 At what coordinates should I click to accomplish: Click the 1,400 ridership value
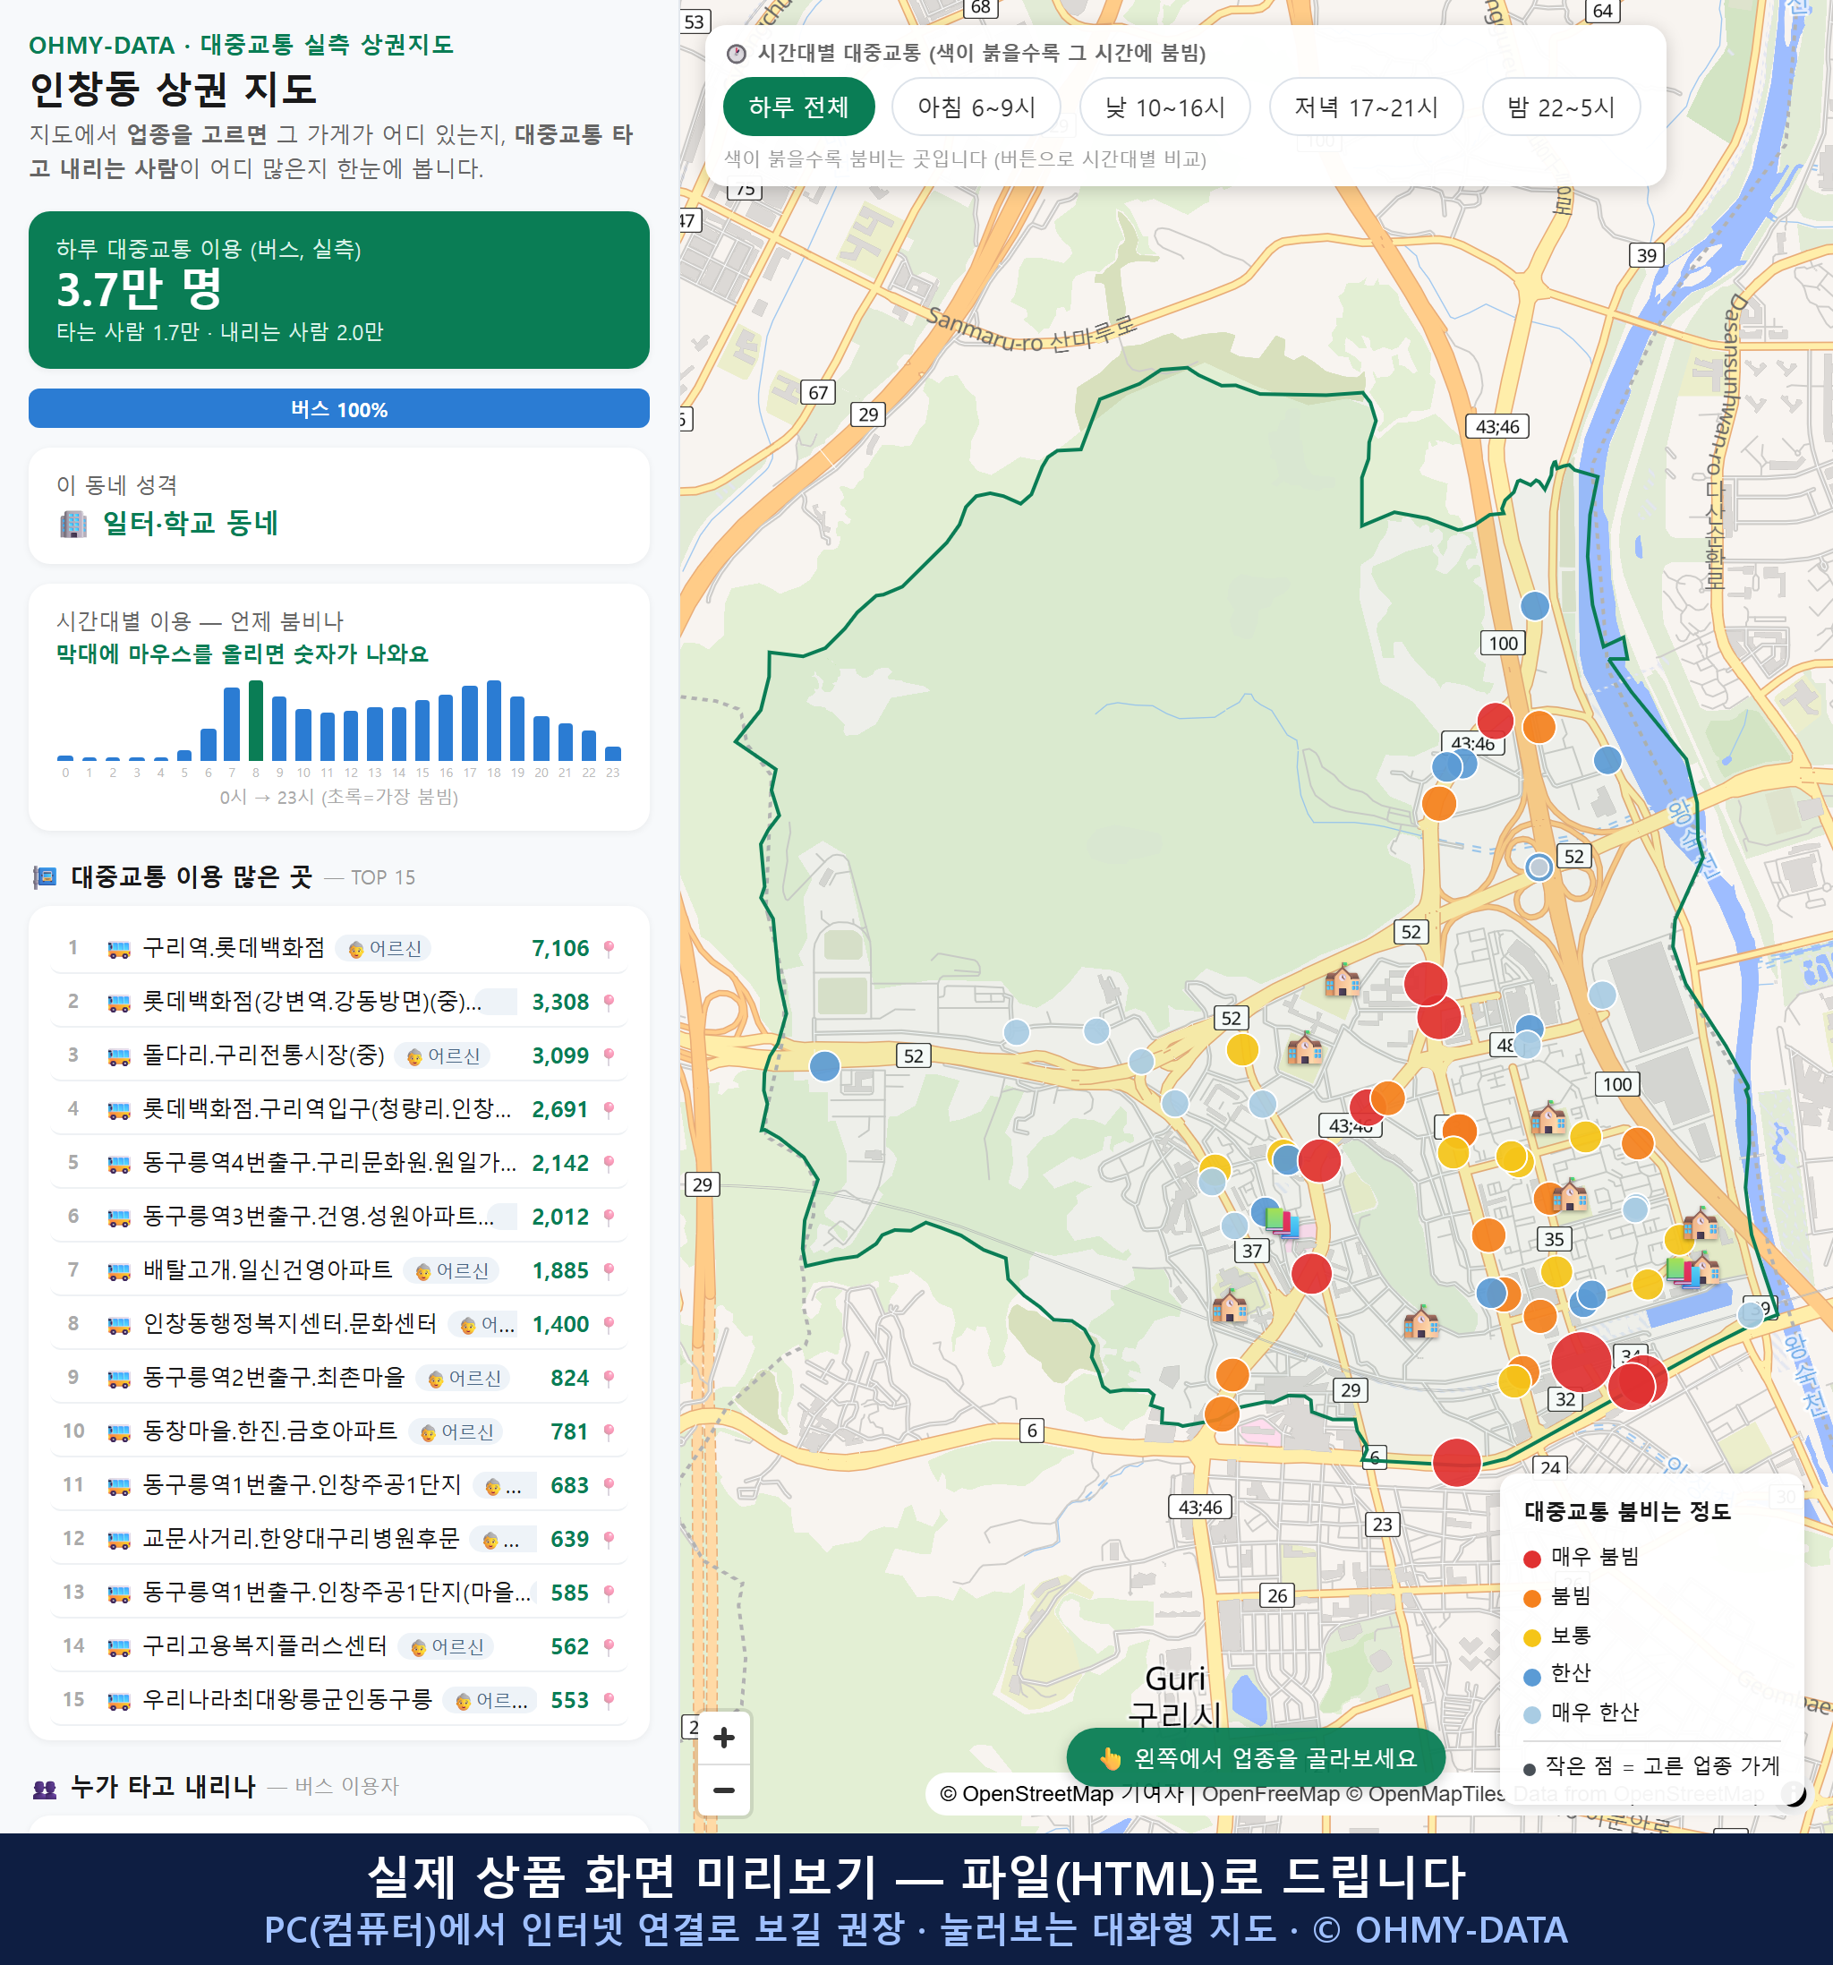click(560, 1325)
